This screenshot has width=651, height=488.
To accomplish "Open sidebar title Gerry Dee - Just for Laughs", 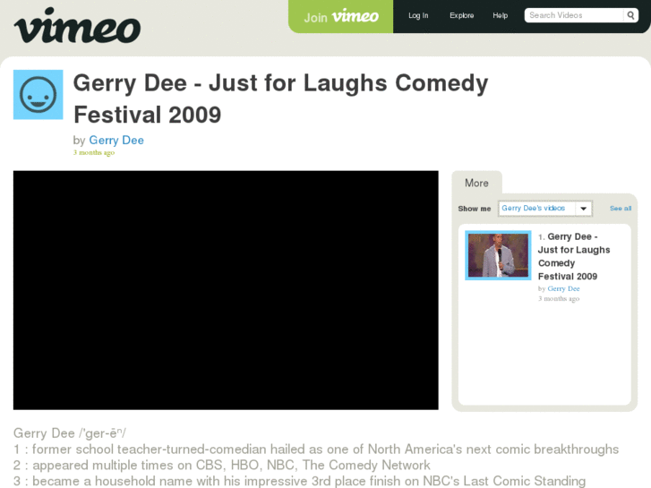I will tap(574, 256).
